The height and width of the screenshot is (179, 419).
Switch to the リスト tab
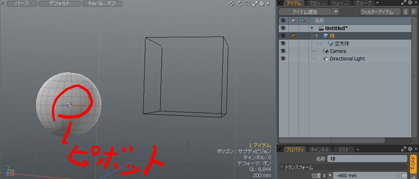(x=343, y=150)
